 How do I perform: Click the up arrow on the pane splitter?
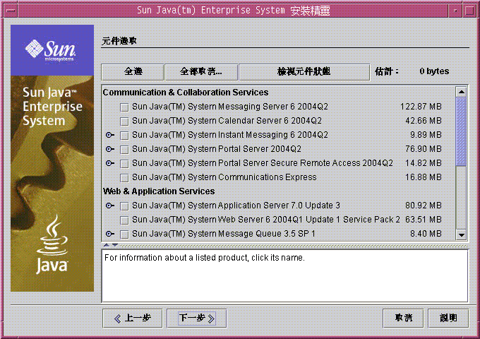(x=106, y=245)
